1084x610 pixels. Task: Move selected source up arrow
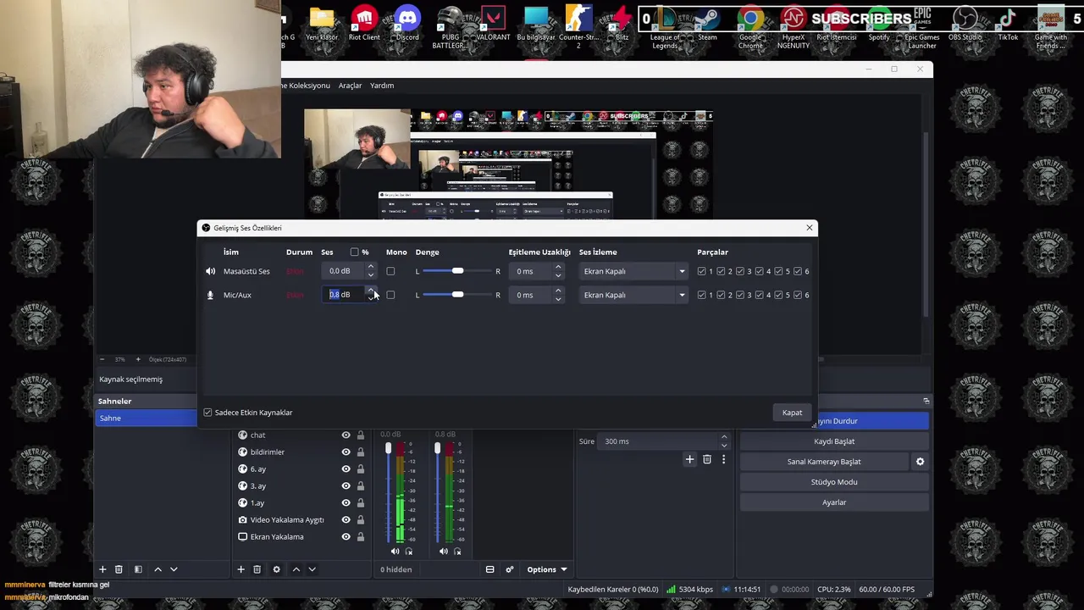click(x=296, y=569)
